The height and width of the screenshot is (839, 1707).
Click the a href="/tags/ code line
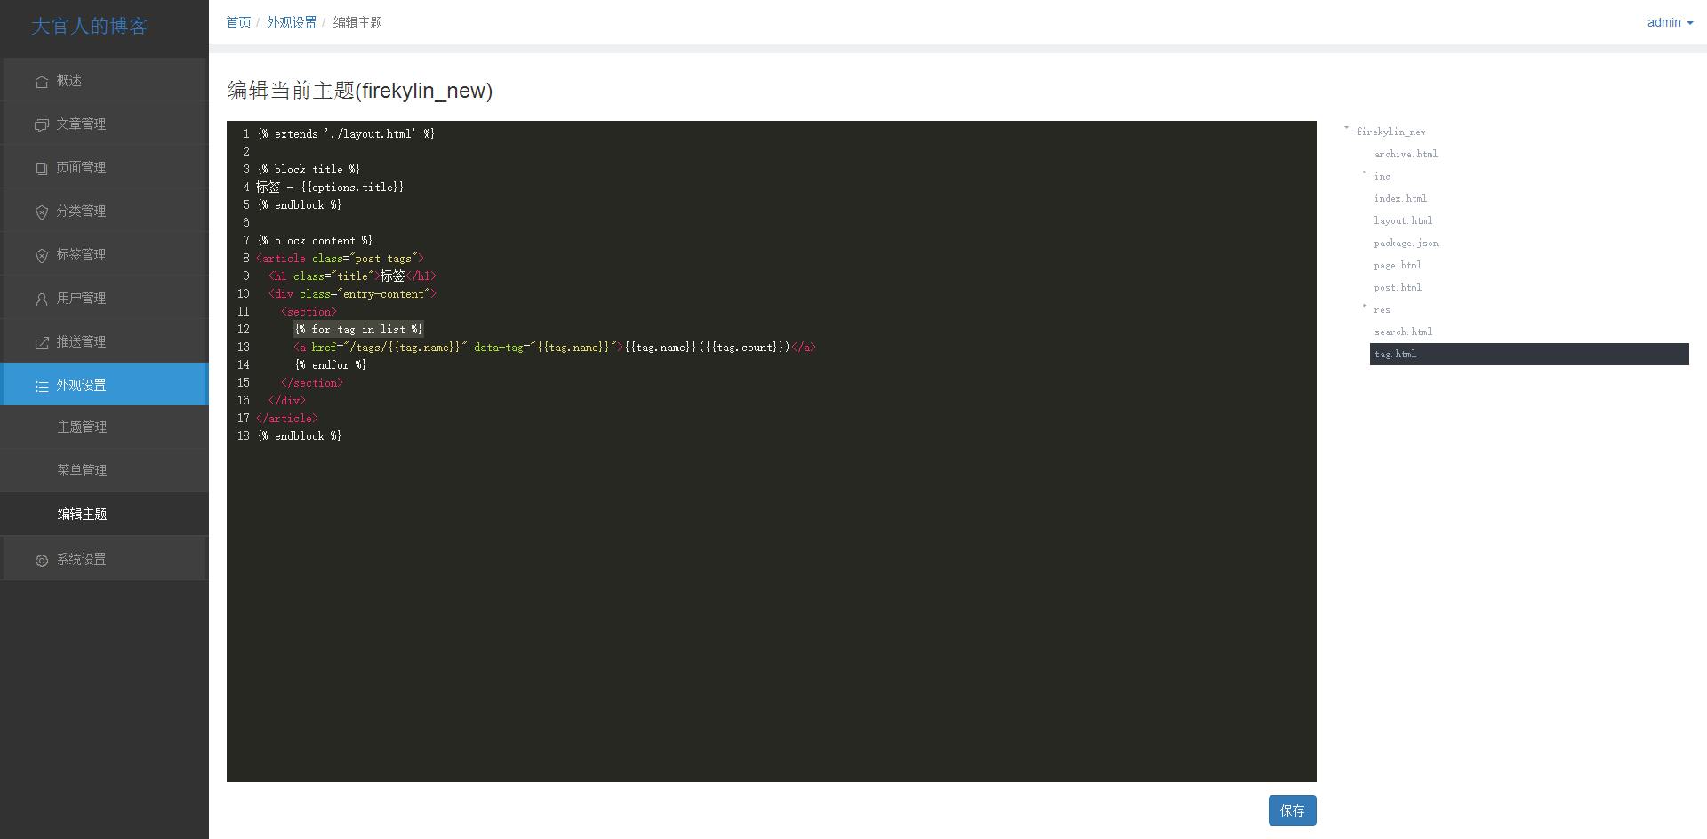coord(555,347)
